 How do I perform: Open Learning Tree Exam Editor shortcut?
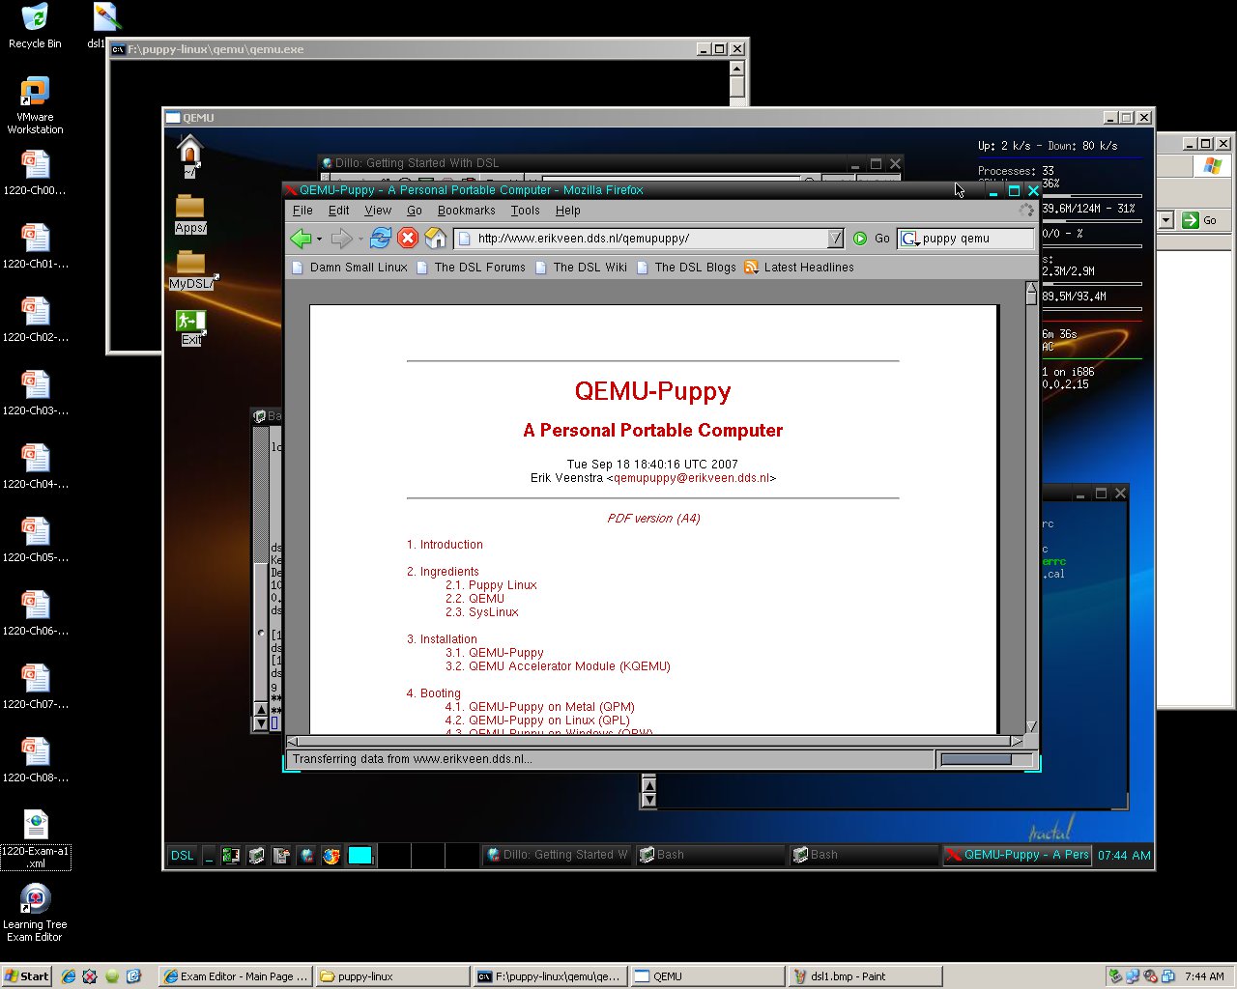coord(35,913)
